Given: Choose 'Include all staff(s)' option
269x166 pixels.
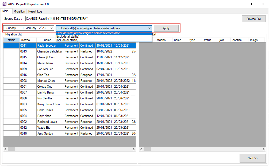Looking at the screenshot, I should pyautogui.click(x=104, y=40).
